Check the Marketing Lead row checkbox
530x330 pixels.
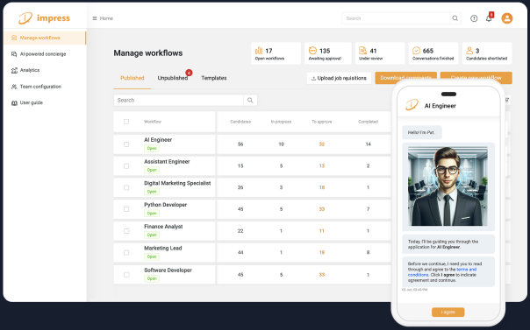point(126,252)
